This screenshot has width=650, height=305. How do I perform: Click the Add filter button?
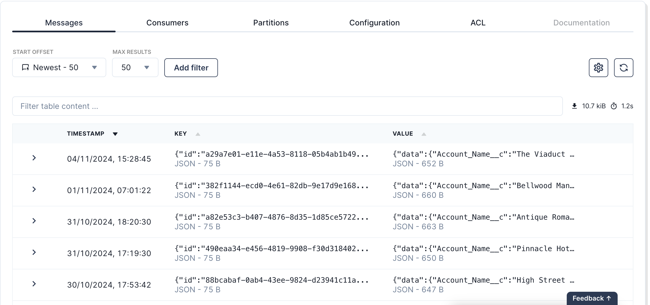coord(191,67)
